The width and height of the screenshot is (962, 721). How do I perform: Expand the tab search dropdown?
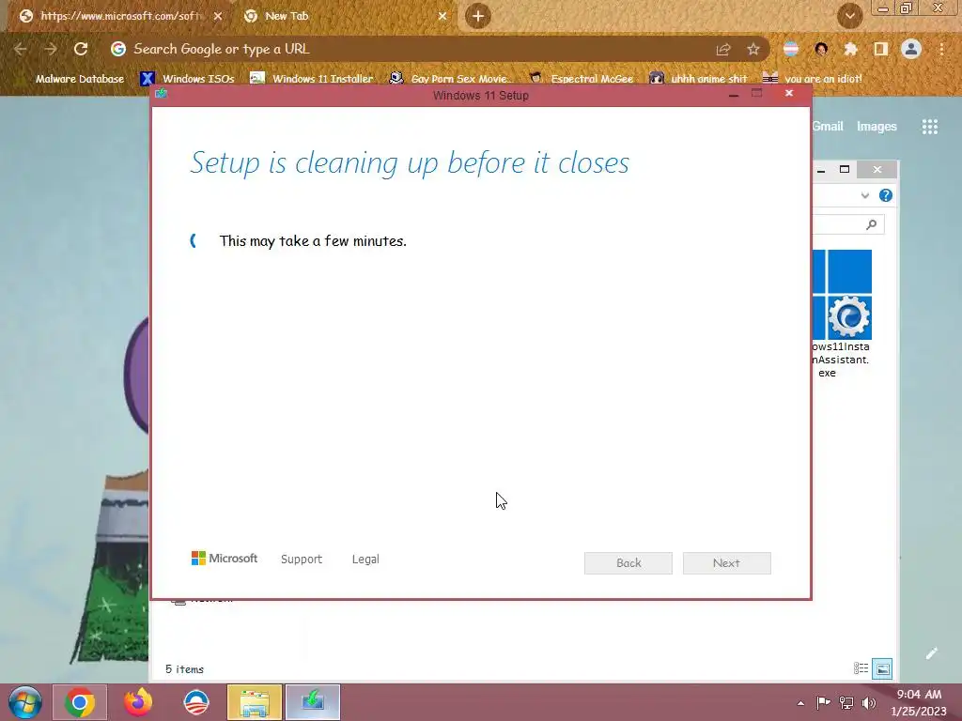point(849,16)
